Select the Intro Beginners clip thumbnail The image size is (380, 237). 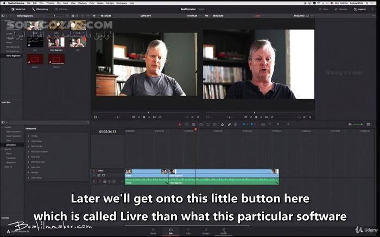[56, 42]
